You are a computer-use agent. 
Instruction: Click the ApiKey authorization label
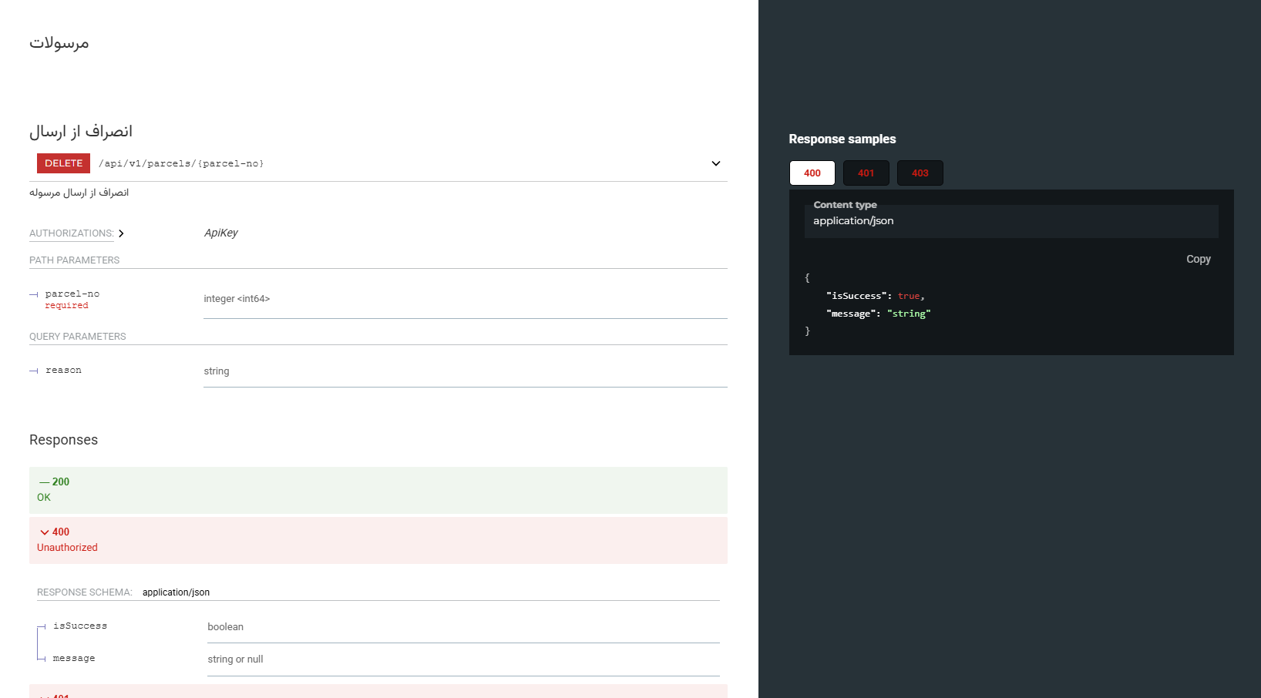tap(220, 233)
